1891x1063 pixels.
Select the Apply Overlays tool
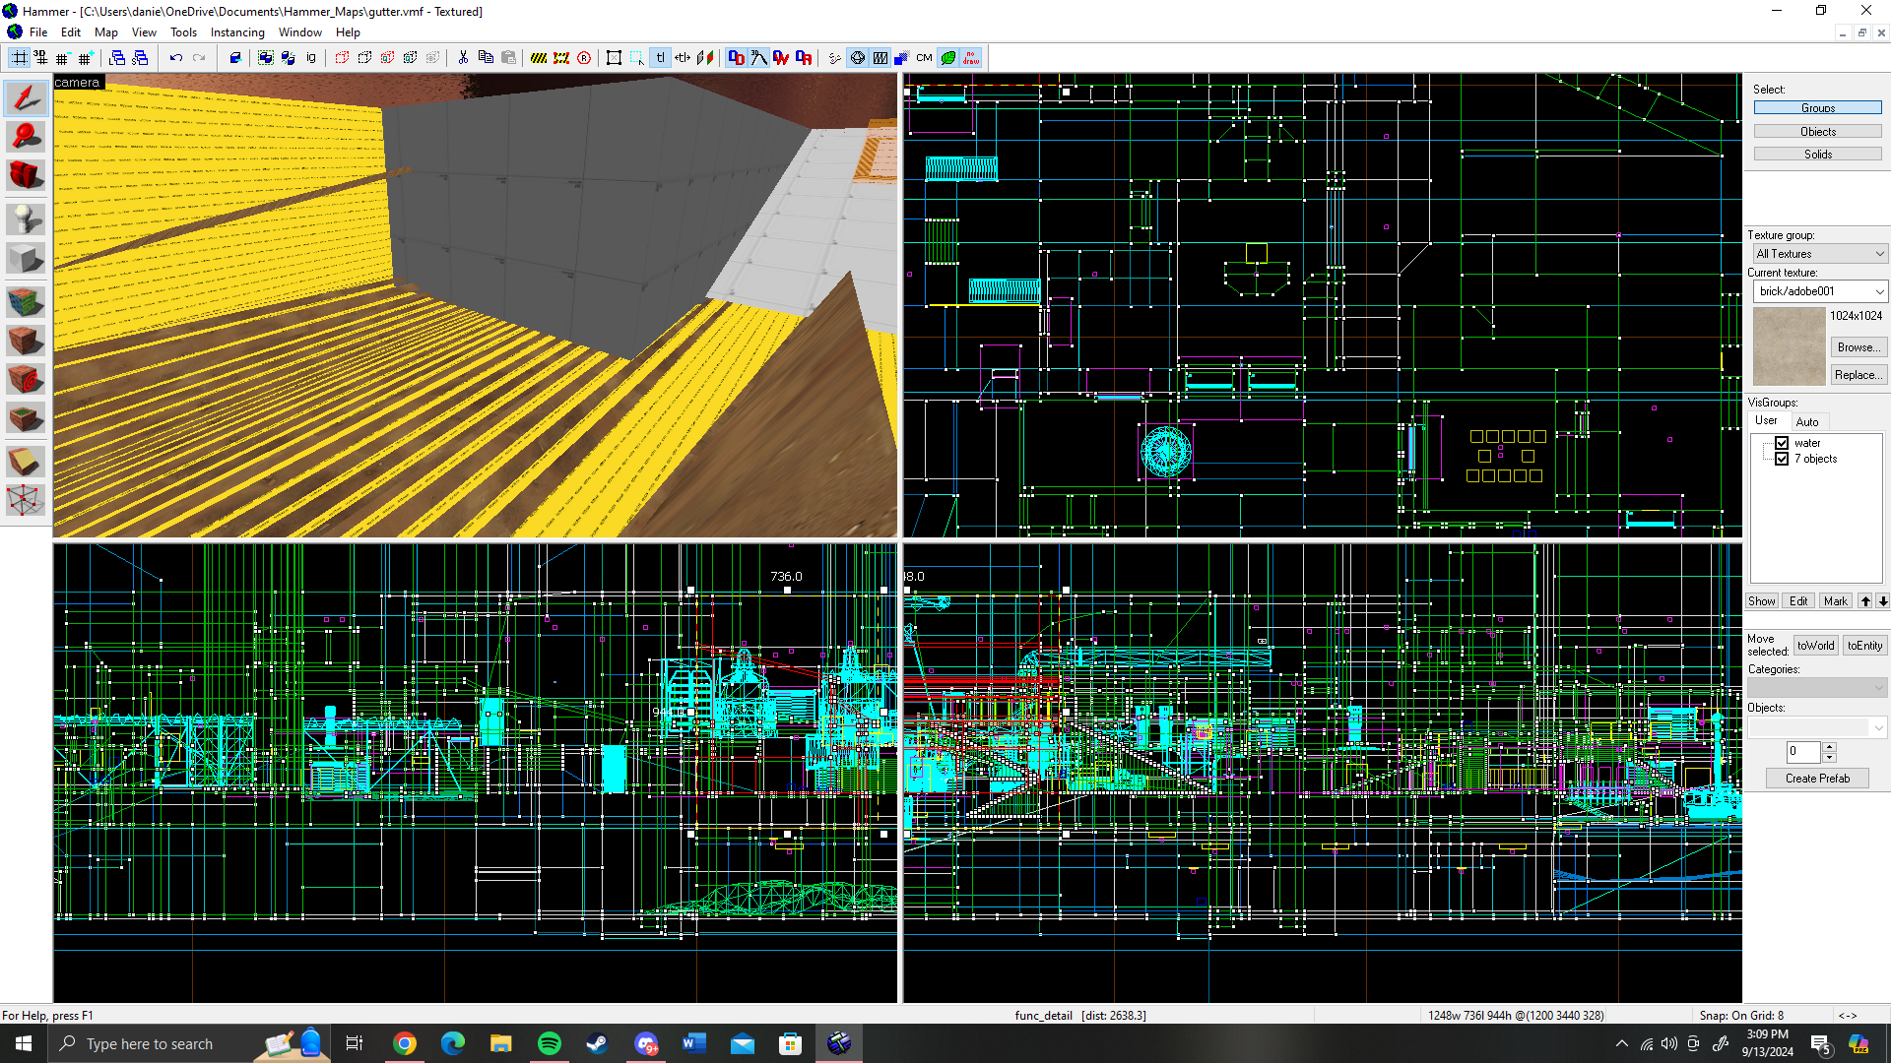click(26, 419)
